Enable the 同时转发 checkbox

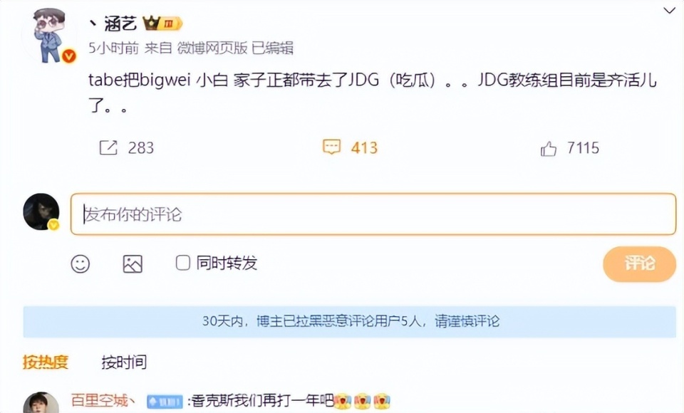(x=183, y=263)
